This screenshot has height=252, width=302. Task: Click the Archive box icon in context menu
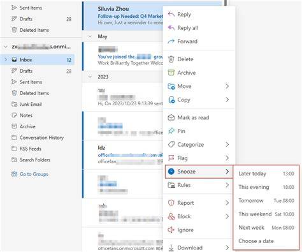click(x=171, y=73)
